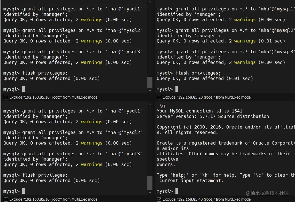The height and width of the screenshot is (202, 295).
Task: Click scroll-up arrow of top-left terminal pane
Action: (x=150, y=2)
